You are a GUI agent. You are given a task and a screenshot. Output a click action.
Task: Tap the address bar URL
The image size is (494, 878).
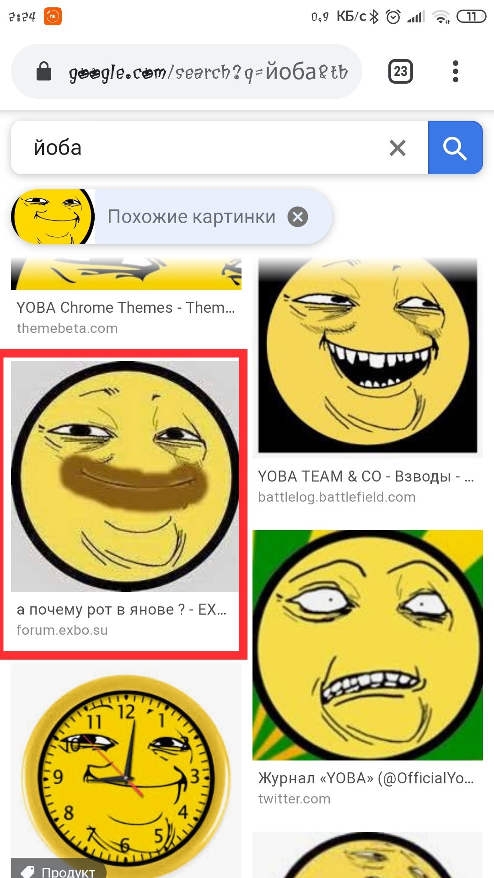[208, 72]
